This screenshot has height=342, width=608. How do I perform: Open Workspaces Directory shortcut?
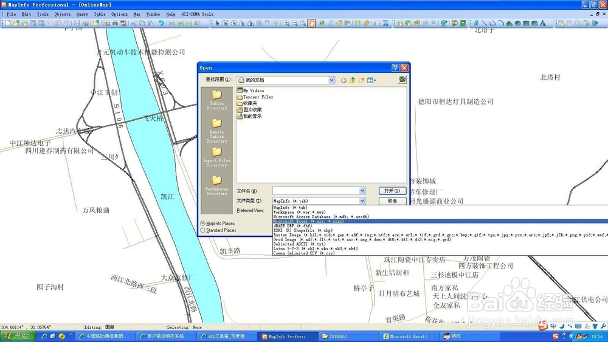tap(217, 185)
